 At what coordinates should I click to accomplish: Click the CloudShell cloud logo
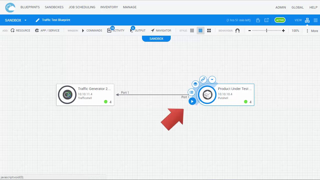point(10,7)
